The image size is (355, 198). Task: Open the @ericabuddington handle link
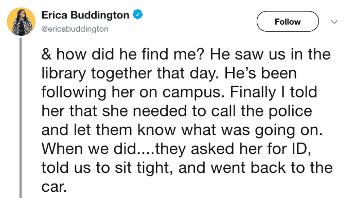coord(75,29)
